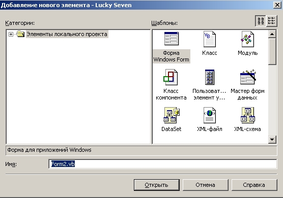
Task: Switch templates to small icons view
Action: click(271, 21)
